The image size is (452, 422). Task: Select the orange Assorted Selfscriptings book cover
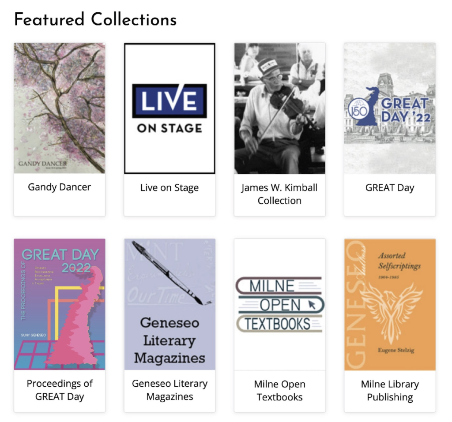pos(390,304)
